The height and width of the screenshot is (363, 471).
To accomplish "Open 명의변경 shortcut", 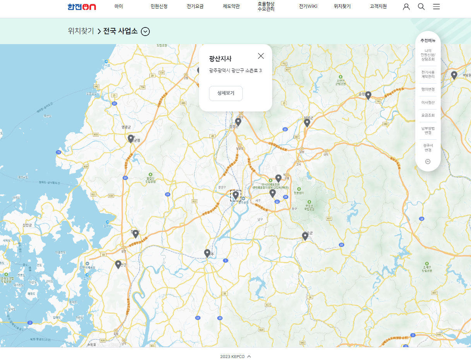I will [x=428, y=89].
